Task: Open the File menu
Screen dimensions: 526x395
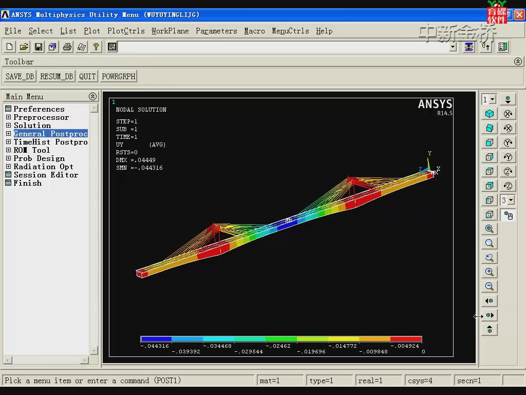Action: coord(13,31)
